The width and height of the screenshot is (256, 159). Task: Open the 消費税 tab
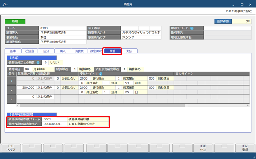click(x=79, y=51)
